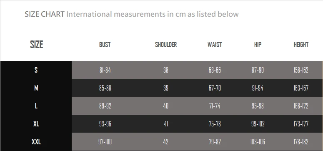Screen dimensions: 323x151
Task: Click waist value 71-74 for size L
Action: click(215, 106)
